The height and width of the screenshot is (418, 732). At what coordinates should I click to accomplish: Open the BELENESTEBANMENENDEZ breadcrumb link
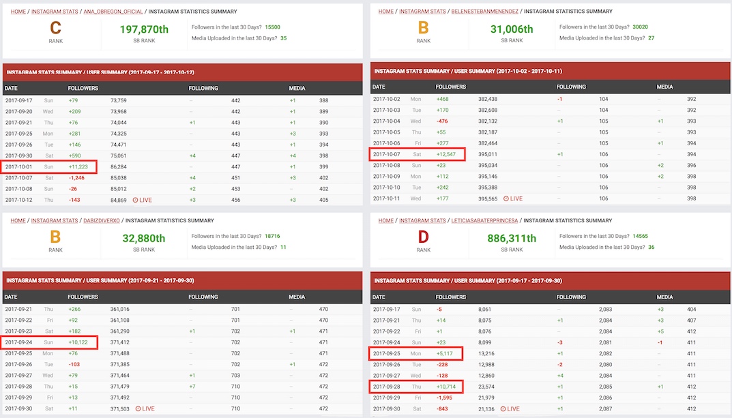pos(482,12)
